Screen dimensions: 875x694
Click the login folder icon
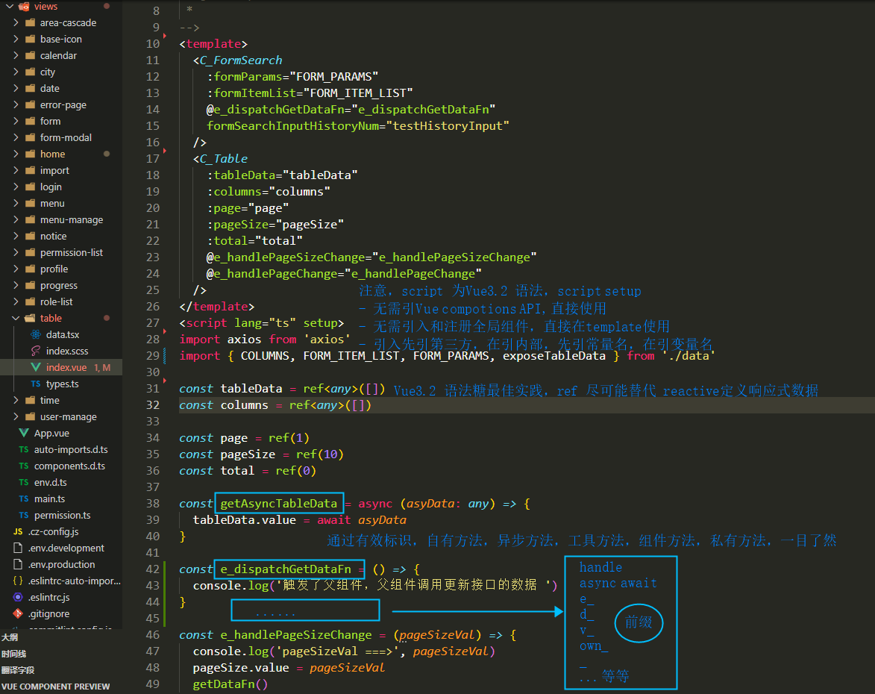(30, 187)
